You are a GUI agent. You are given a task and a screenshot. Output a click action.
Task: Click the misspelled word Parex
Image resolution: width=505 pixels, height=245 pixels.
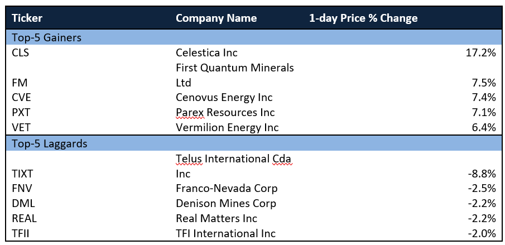click(x=190, y=113)
